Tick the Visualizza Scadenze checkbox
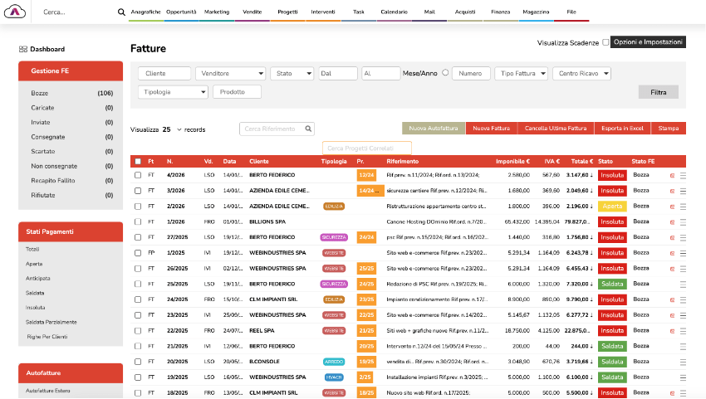 pos(605,41)
